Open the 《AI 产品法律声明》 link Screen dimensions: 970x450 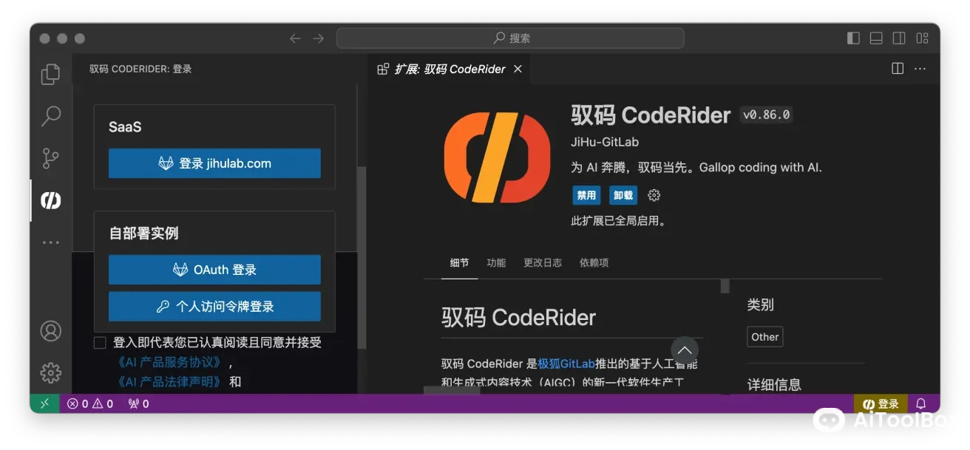click(x=169, y=381)
